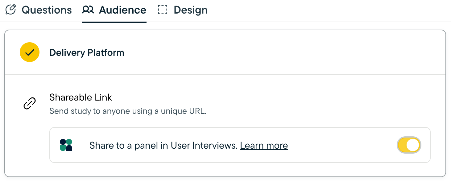Disable the User Interviews panel sharing toggle
The height and width of the screenshot is (182, 451).
pos(409,145)
